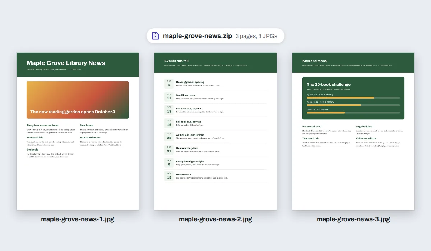Click the reading garden hero banner image

tap(78, 100)
